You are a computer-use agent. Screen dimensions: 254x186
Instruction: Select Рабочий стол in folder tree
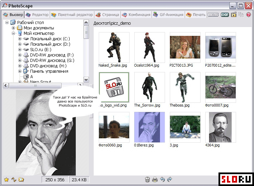point(30,23)
